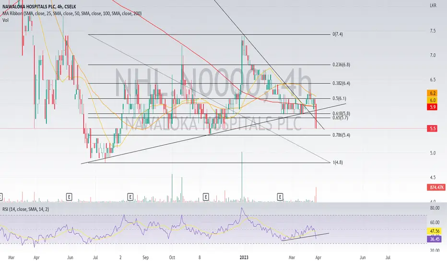This screenshot has width=447, height=263.
Task: Open the earnings E marker near 8
Action: tap(206, 197)
